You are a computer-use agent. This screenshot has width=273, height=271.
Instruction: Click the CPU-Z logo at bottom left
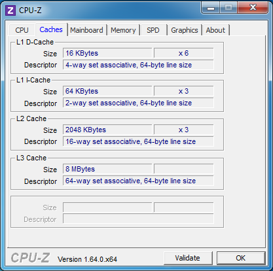click(30, 258)
